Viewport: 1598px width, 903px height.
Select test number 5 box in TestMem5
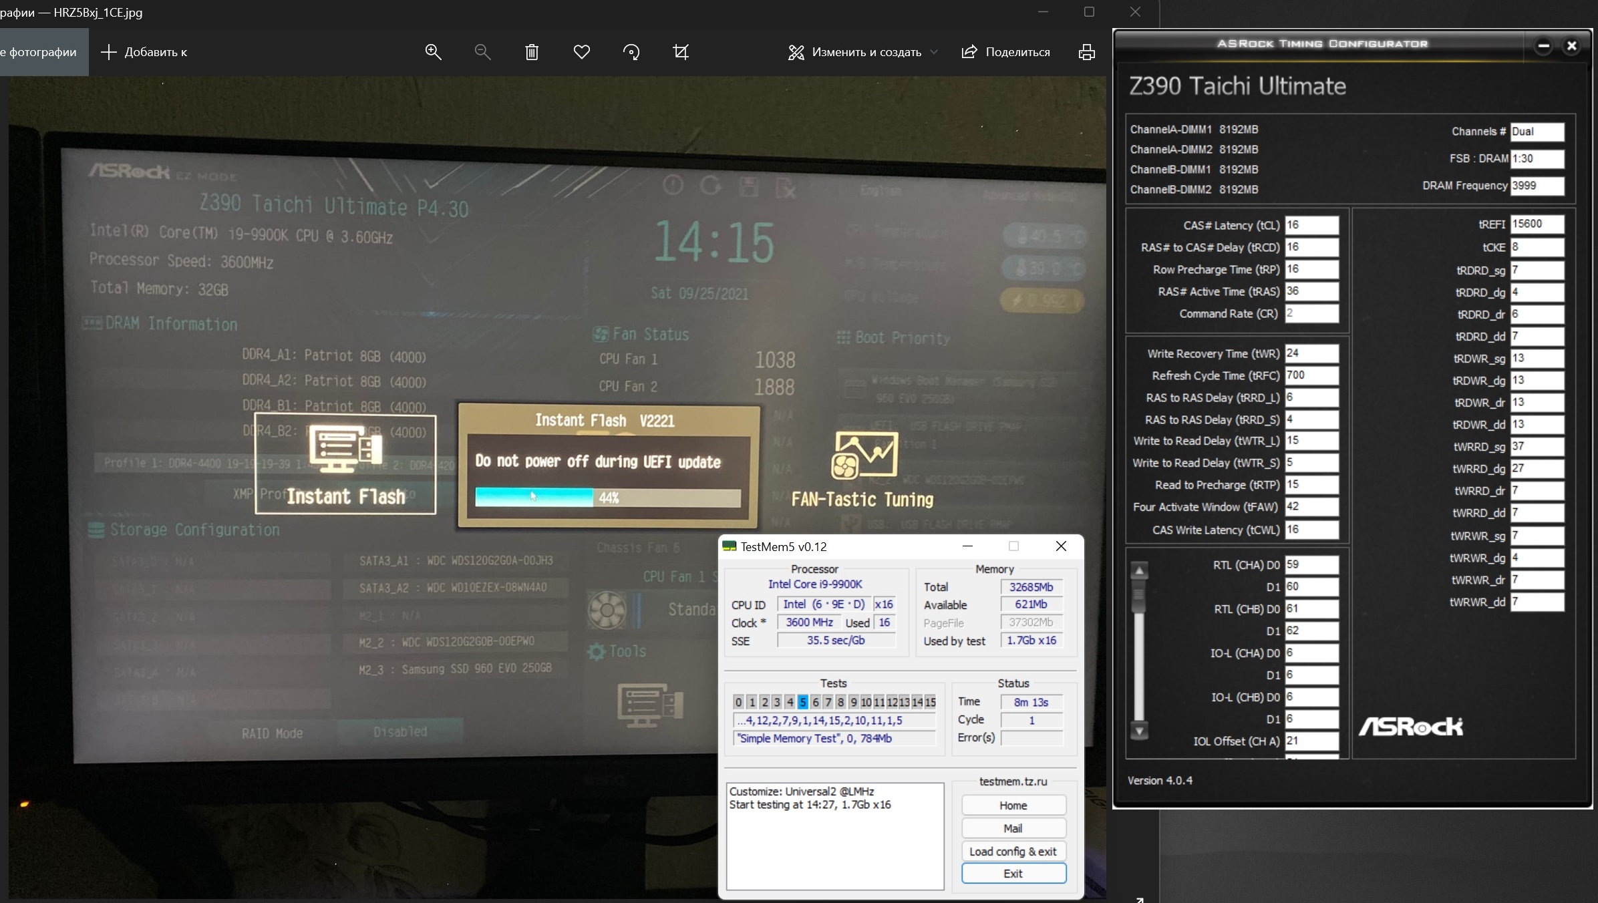tap(802, 702)
